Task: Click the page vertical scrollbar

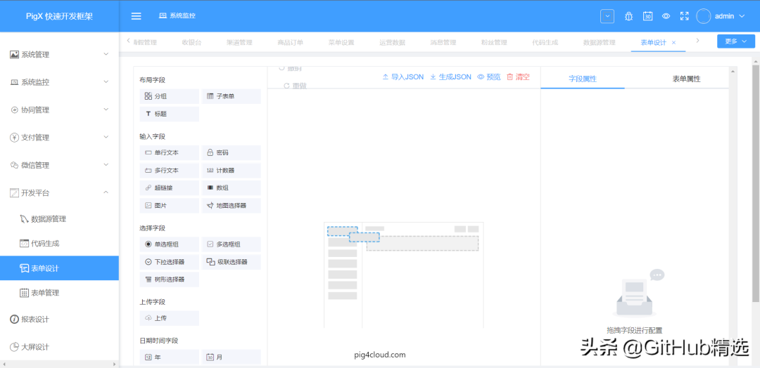Action: (756, 184)
